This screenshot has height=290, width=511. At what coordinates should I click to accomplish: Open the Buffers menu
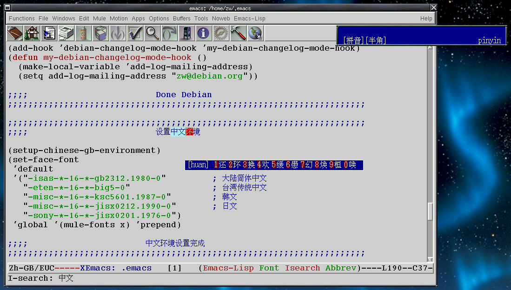point(182,19)
